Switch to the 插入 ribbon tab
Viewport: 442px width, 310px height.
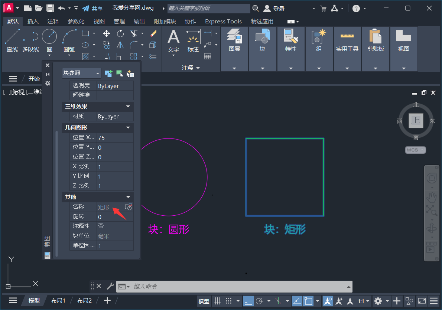[33, 22]
